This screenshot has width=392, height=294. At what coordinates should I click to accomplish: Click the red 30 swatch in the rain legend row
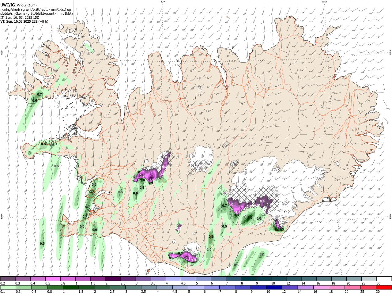pyautogui.click(x=384, y=287)
